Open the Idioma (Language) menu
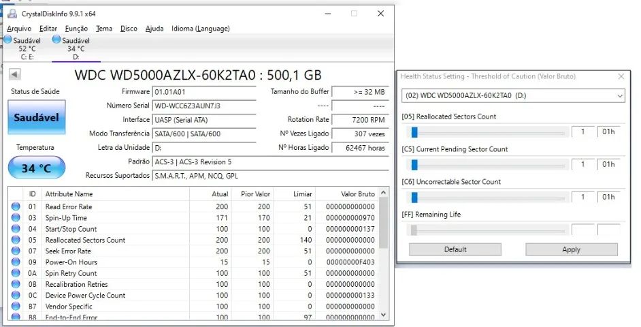This screenshot has width=641, height=327. tap(200, 28)
